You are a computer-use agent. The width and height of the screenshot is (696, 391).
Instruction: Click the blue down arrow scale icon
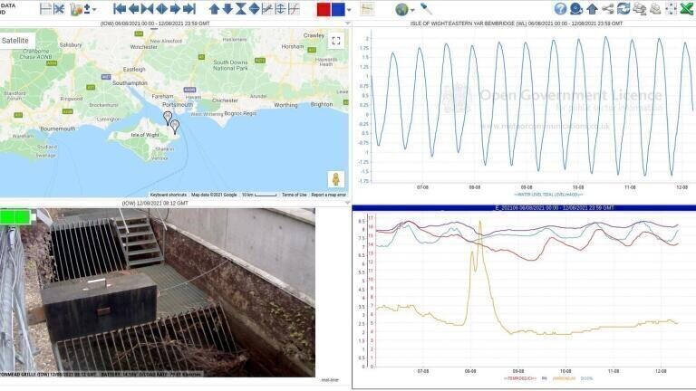(227, 9)
